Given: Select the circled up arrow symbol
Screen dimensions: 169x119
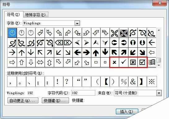Looking at the screenshot, I should pyautogui.click(x=133, y=42).
